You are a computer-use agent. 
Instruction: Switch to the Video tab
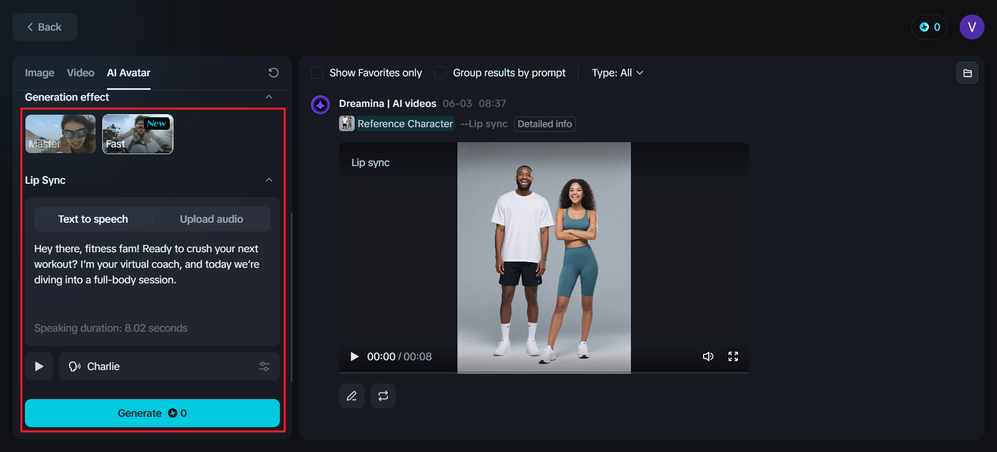tap(80, 73)
